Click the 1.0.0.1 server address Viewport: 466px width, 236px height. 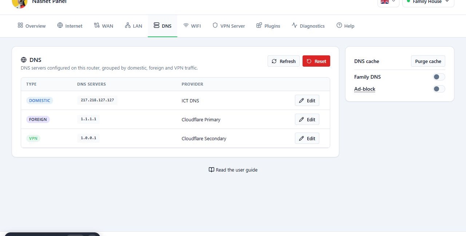(88, 138)
